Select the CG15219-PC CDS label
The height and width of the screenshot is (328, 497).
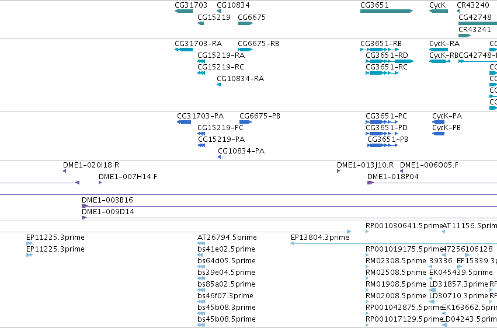(220, 128)
